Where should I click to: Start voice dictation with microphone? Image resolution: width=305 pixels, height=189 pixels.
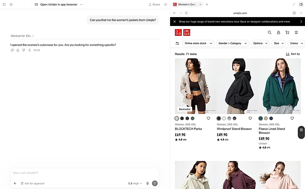click(147, 183)
